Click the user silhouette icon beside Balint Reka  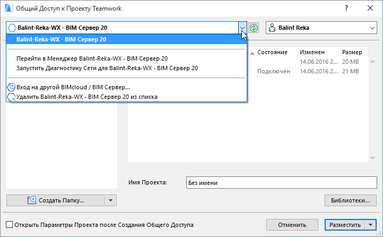pos(272,28)
